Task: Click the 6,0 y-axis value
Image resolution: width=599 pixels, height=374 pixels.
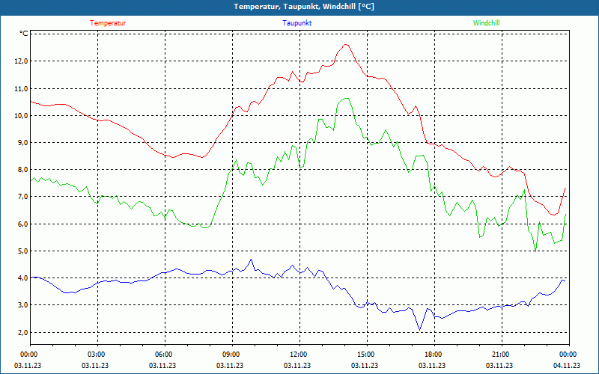Action: point(23,224)
